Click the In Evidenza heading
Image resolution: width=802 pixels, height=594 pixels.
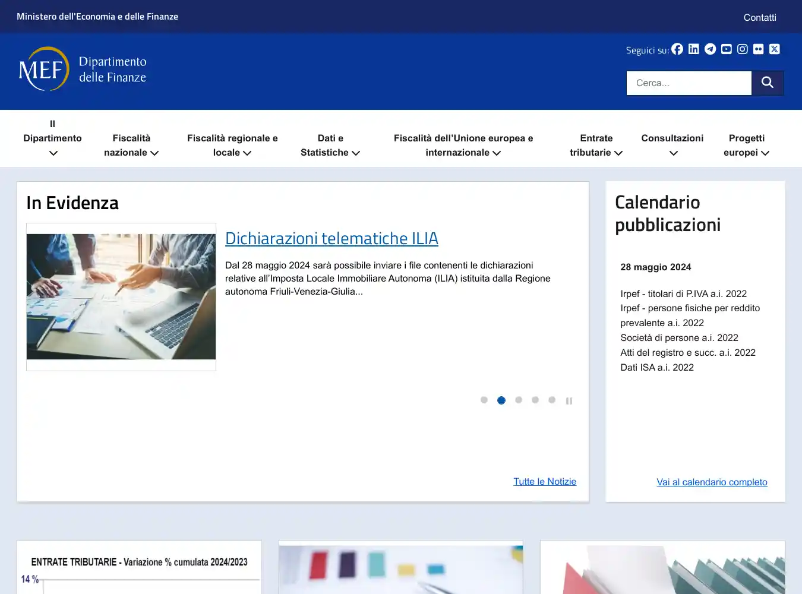[72, 203]
